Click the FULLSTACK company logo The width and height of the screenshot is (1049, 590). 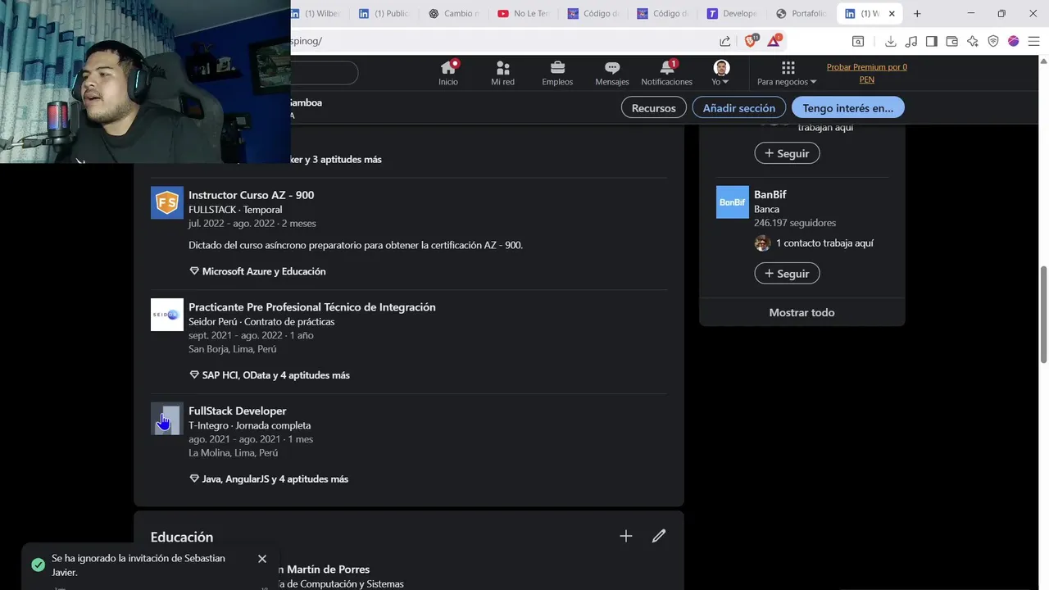click(167, 202)
